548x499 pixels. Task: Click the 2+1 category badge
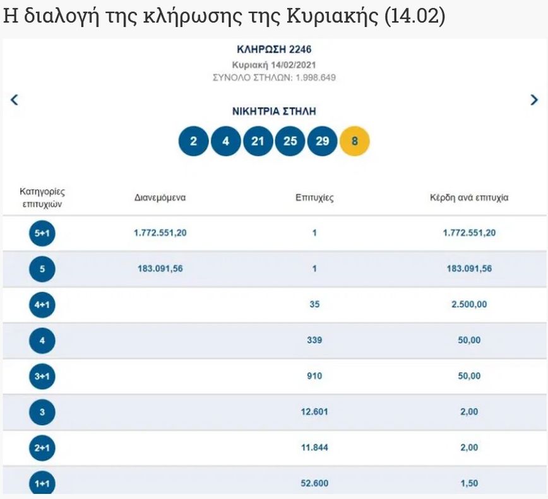[x=42, y=449]
